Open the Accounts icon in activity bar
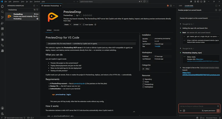 point(2,108)
